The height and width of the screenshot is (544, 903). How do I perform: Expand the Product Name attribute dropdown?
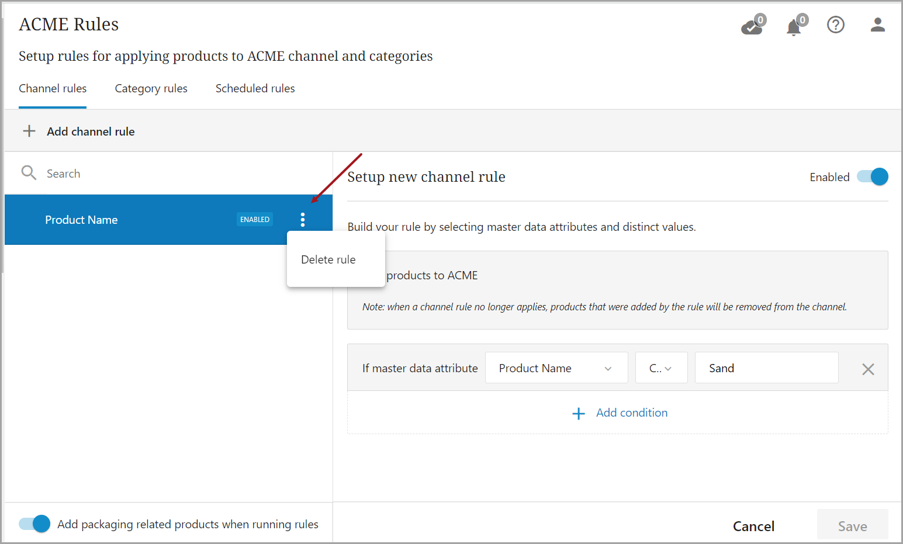(556, 368)
